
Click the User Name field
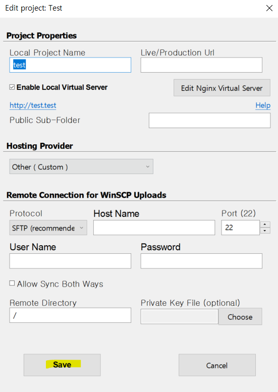point(70,261)
